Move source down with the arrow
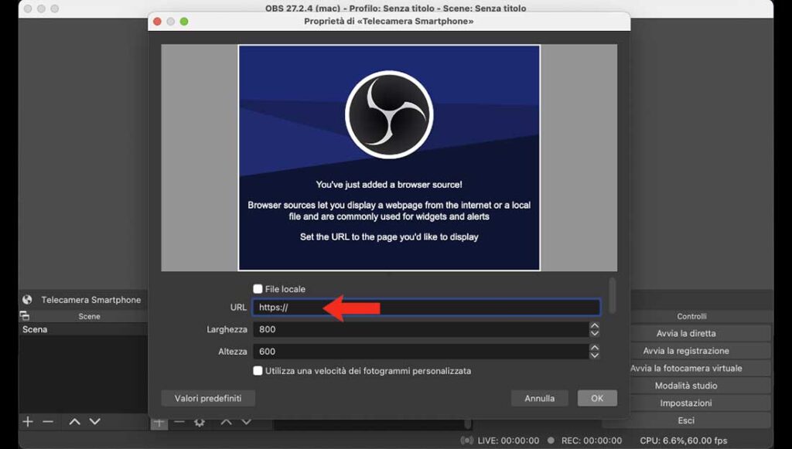792x449 pixels. pos(247,422)
